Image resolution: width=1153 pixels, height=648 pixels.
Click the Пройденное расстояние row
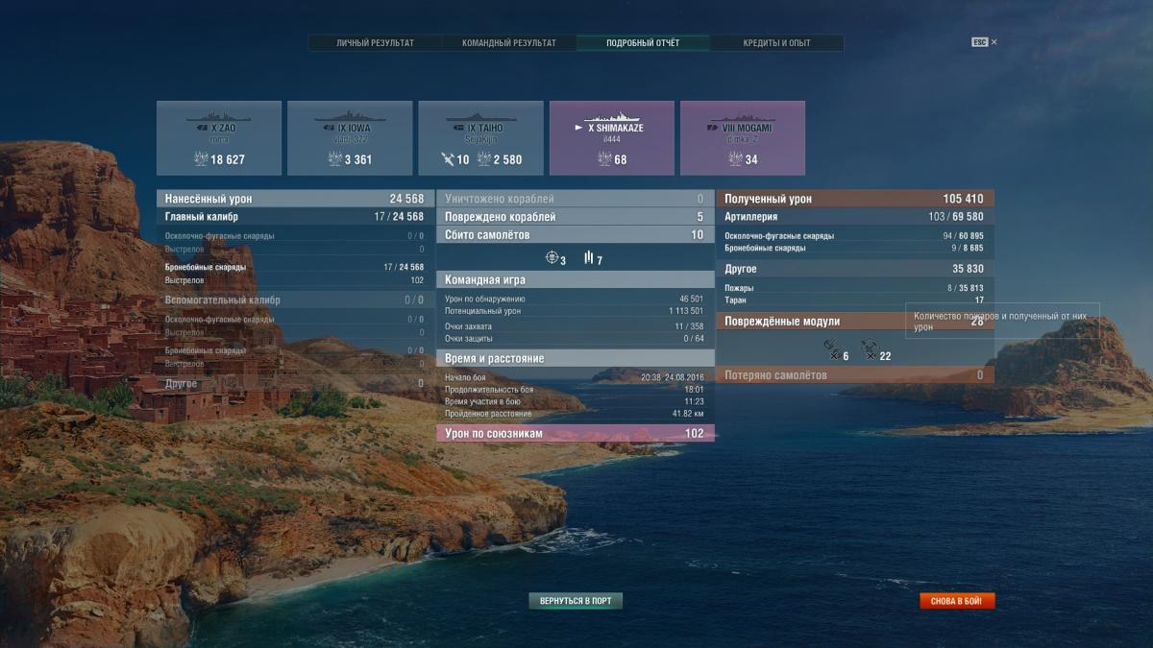[x=576, y=414]
